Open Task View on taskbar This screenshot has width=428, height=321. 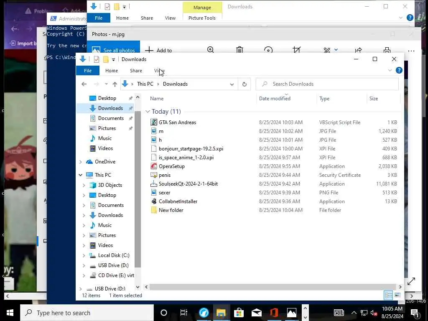click(x=184, y=313)
